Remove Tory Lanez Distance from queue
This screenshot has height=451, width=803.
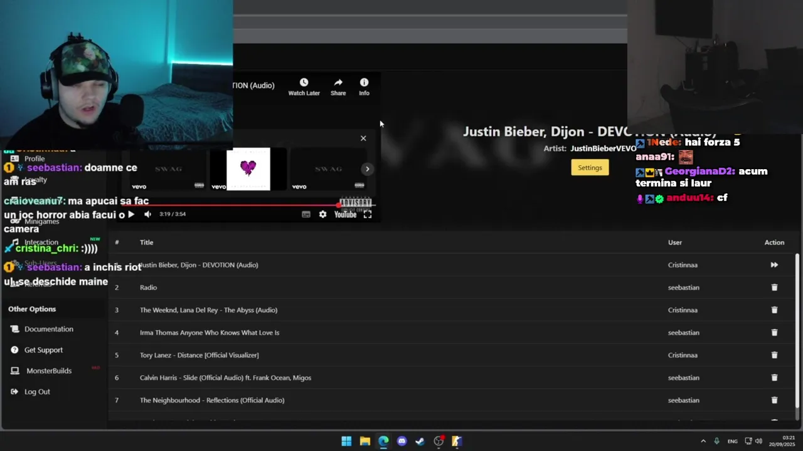(774, 355)
